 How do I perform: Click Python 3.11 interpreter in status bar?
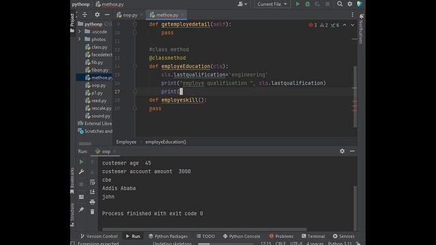point(340,244)
